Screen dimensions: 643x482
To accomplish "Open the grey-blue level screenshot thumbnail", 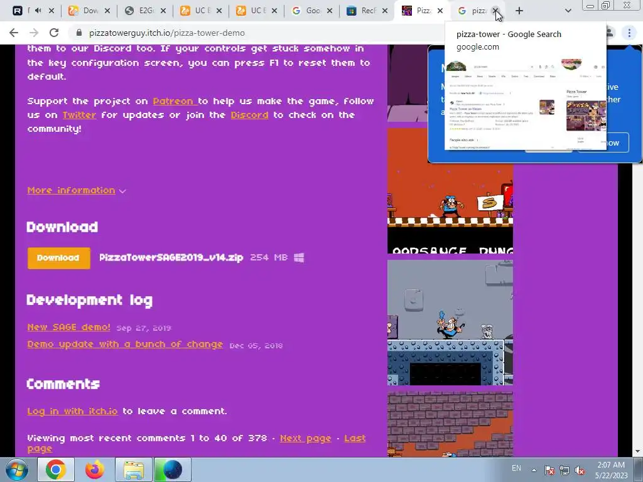I will click(450, 323).
